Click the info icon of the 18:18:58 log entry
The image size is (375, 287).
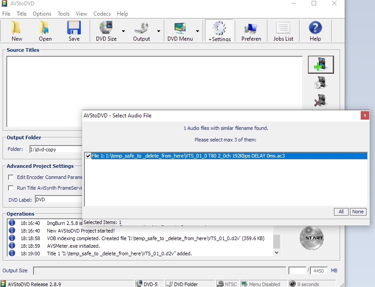12,238
